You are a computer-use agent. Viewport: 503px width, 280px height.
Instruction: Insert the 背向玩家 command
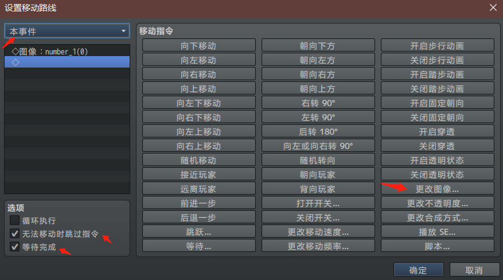tap(318, 189)
